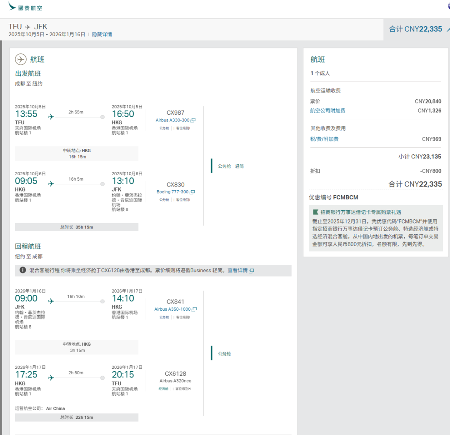Open the Boeing 777-300 aircraft link

click(172, 192)
